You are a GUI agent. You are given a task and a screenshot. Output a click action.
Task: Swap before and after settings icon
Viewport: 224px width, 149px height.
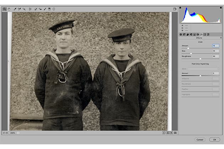[168, 133]
